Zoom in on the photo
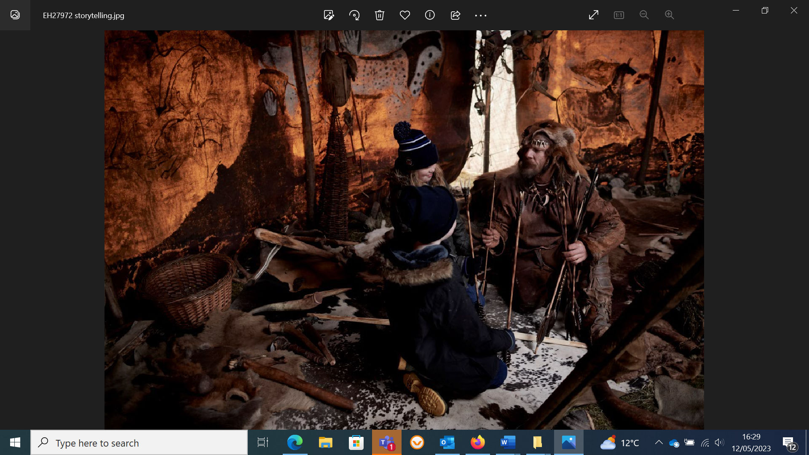The image size is (809, 455). pyautogui.click(x=669, y=15)
